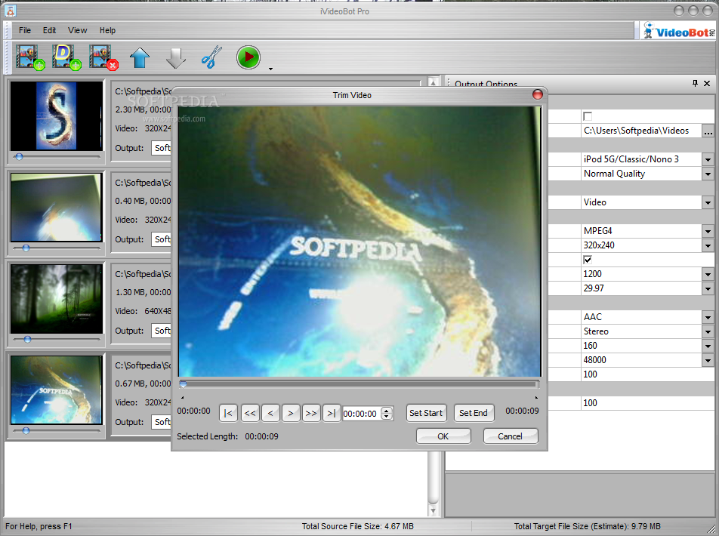Click the 00:00:00 time input field
719x536 pixels.
(x=361, y=414)
